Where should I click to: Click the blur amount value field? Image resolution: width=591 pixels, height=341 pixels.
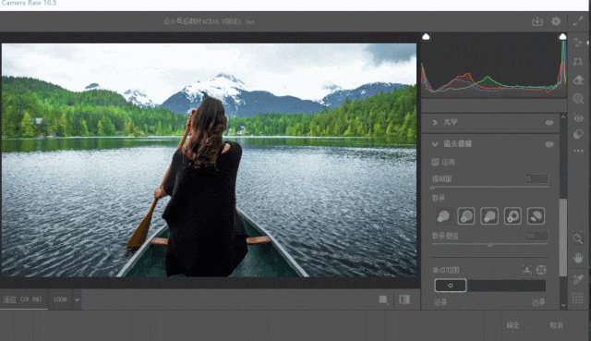(537, 178)
